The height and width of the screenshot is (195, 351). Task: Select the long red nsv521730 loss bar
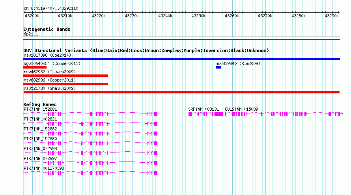pyautogui.click(x=181, y=92)
